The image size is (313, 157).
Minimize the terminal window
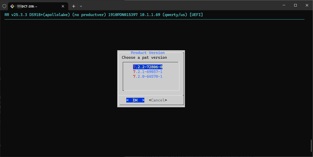pos(284,5)
